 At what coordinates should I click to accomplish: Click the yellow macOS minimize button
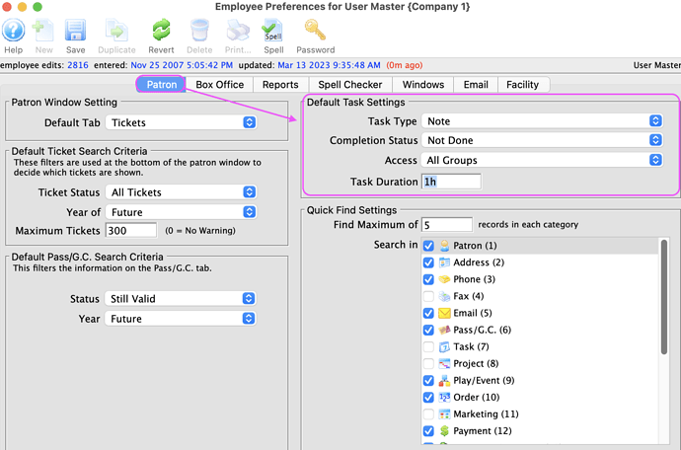[x=22, y=7]
